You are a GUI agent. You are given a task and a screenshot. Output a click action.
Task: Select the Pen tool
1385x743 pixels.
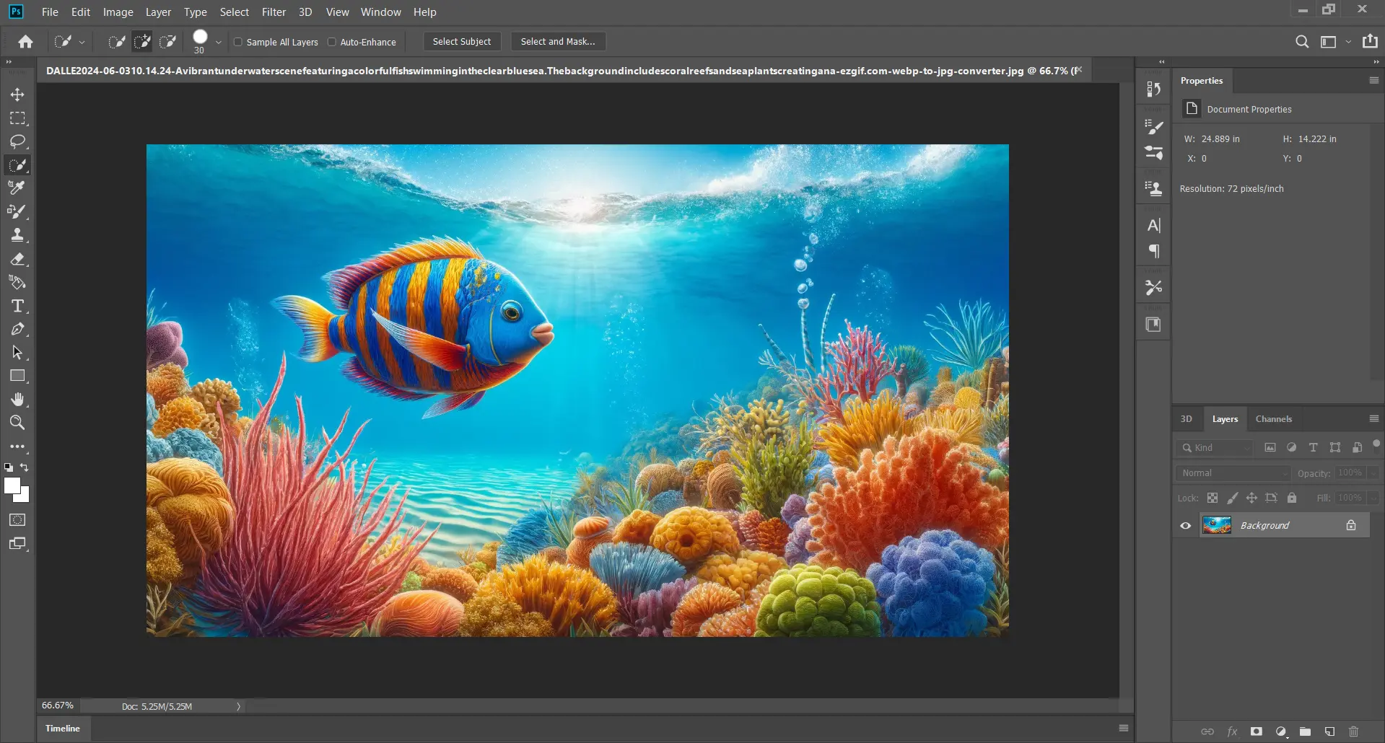17,329
